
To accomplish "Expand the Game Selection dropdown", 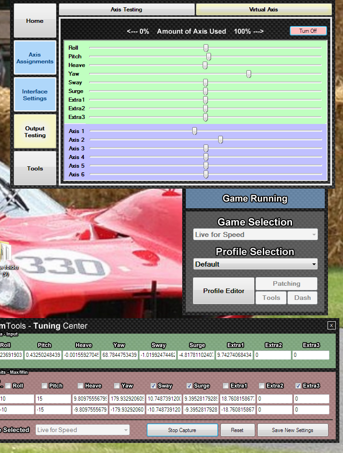I will click(255, 235).
